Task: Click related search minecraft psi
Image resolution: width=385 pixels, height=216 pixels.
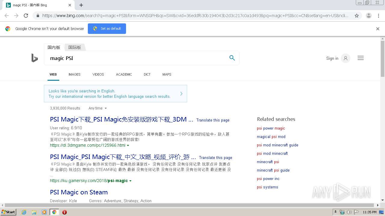Action: pyautogui.click(x=268, y=162)
